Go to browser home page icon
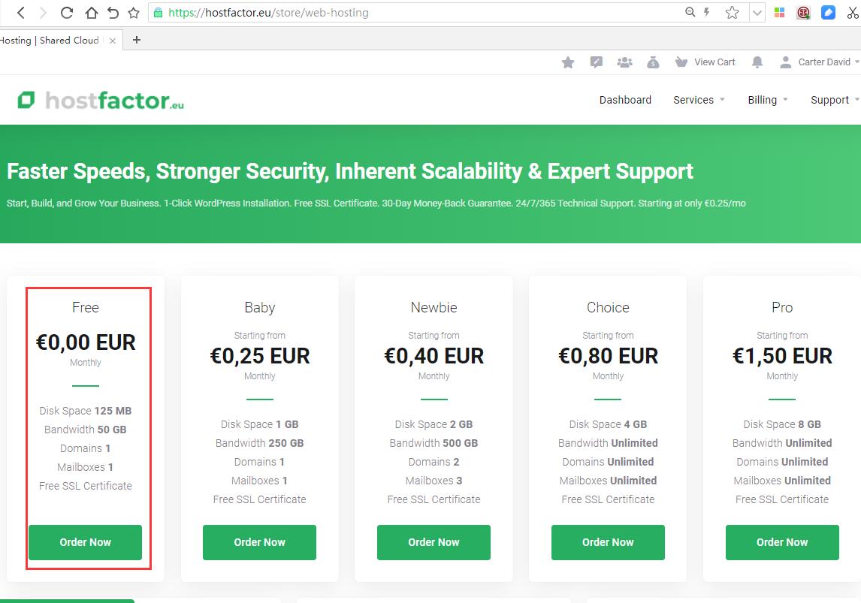The height and width of the screenshot is (603, 861). point(91,13)
